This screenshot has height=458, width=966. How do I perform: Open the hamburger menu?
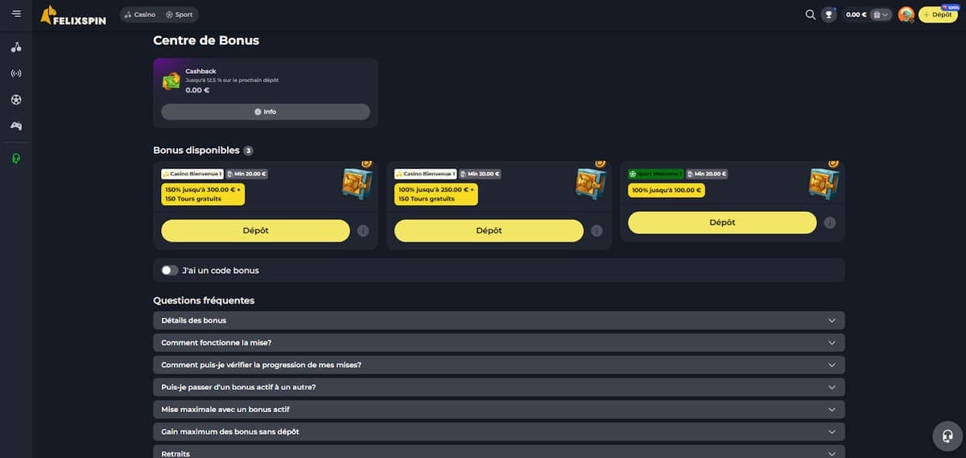(16, 14)
